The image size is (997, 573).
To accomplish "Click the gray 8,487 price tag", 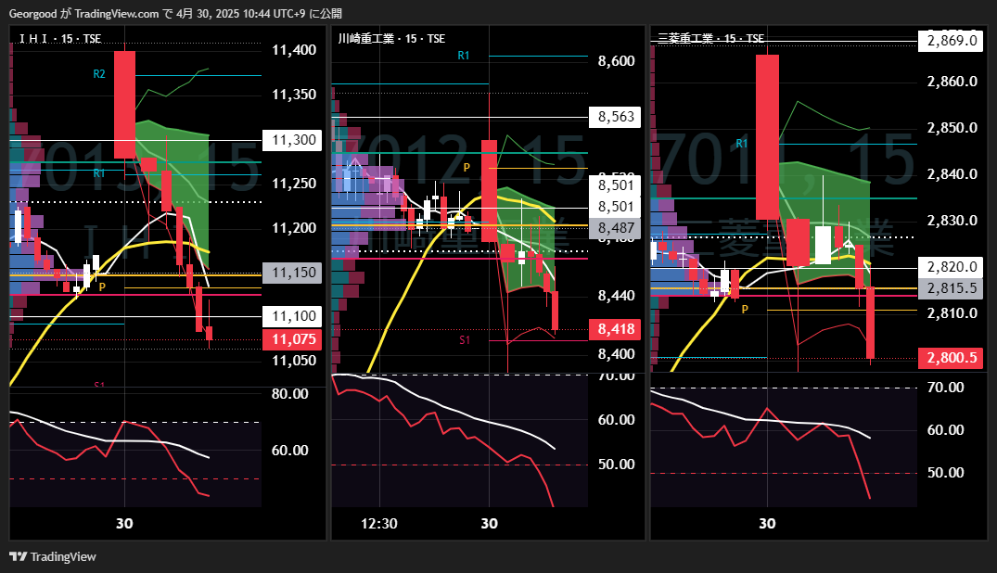I will coord(615,228).
